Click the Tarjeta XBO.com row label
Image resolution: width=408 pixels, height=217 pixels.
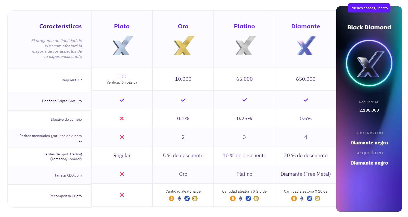tap(68, 175)
